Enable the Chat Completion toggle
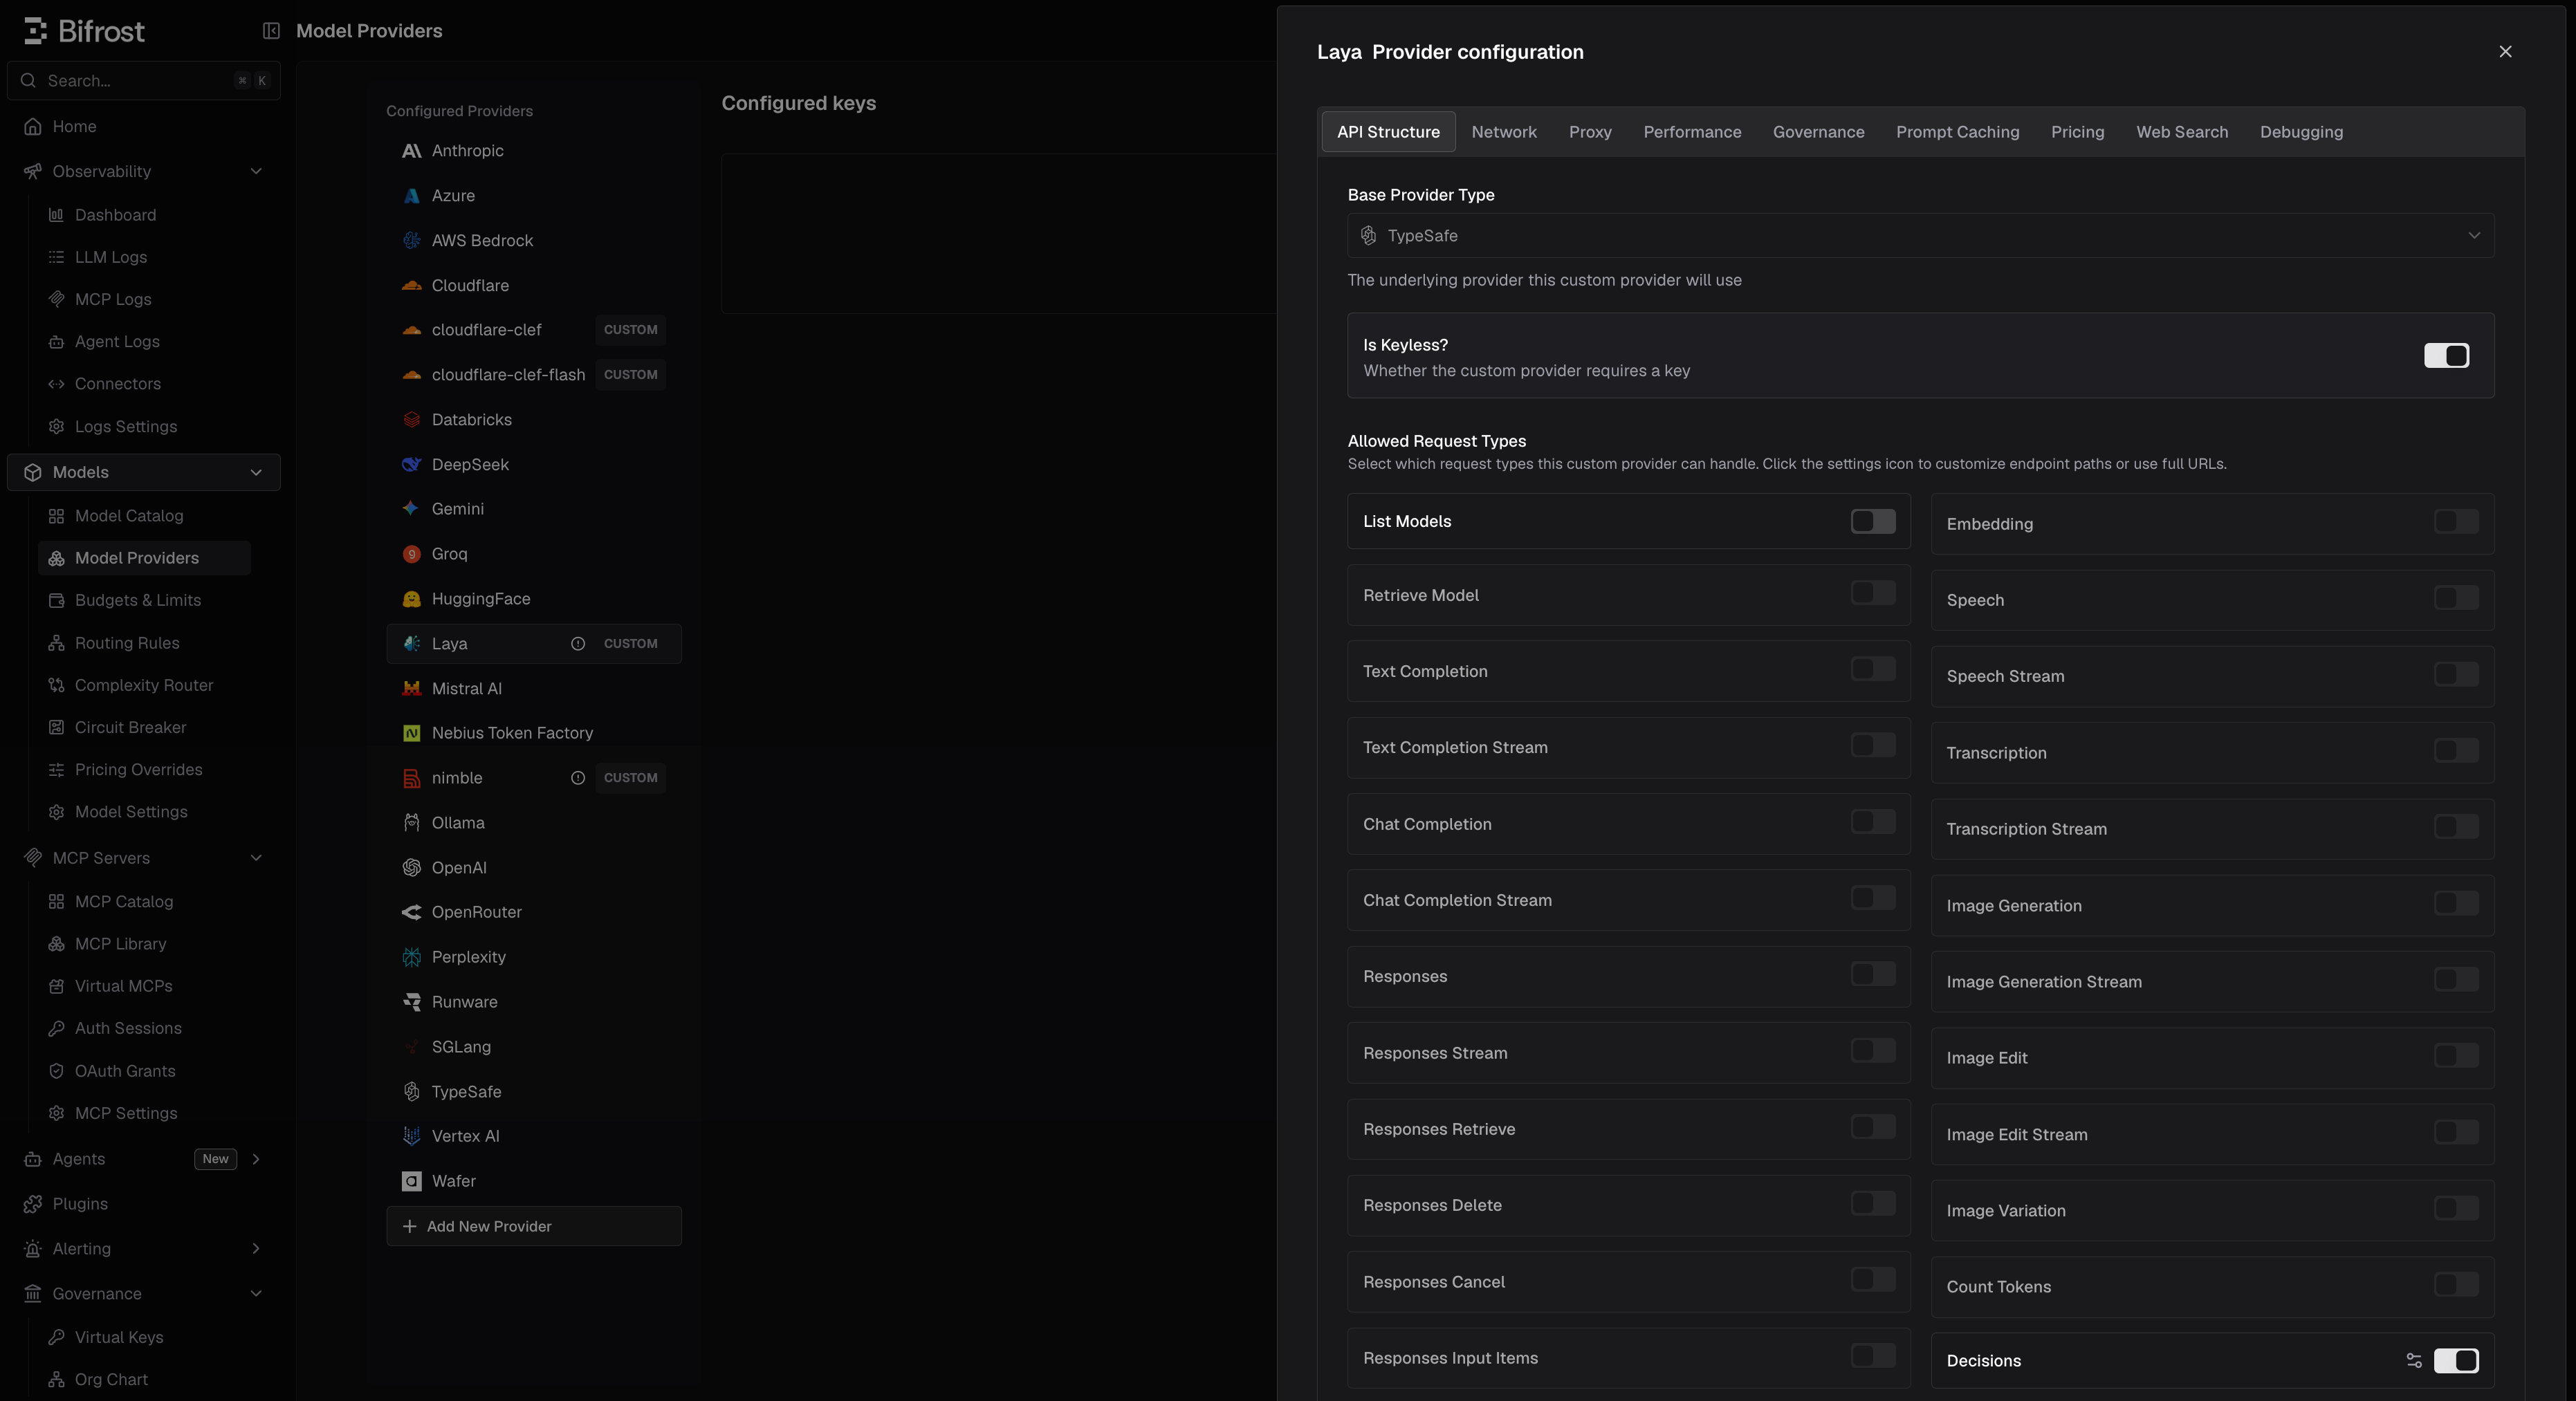The width and height of the screenshot is (2576, 1401). 1873,822
